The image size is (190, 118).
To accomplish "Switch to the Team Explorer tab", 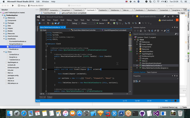I will point(152,72).
